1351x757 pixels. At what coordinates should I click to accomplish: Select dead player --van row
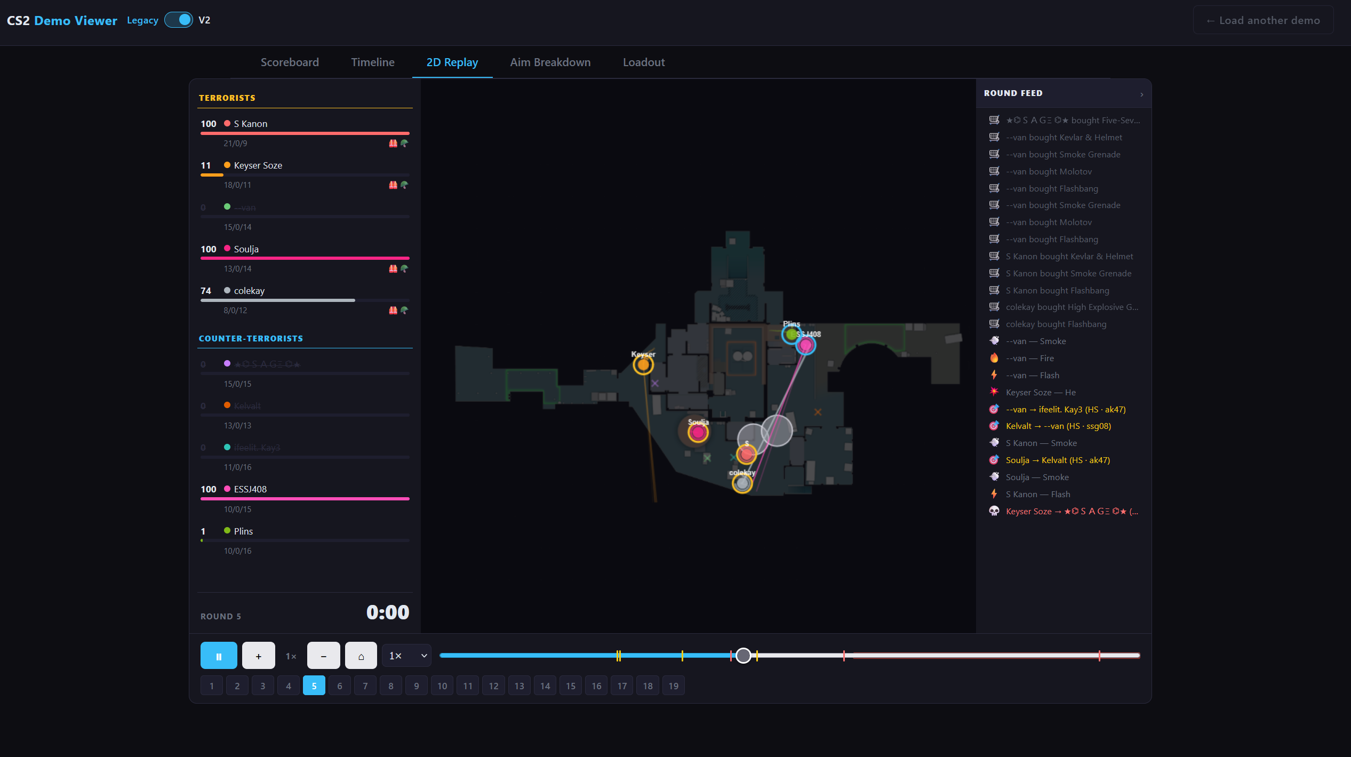pyautogui.click(x=305, y=216)
